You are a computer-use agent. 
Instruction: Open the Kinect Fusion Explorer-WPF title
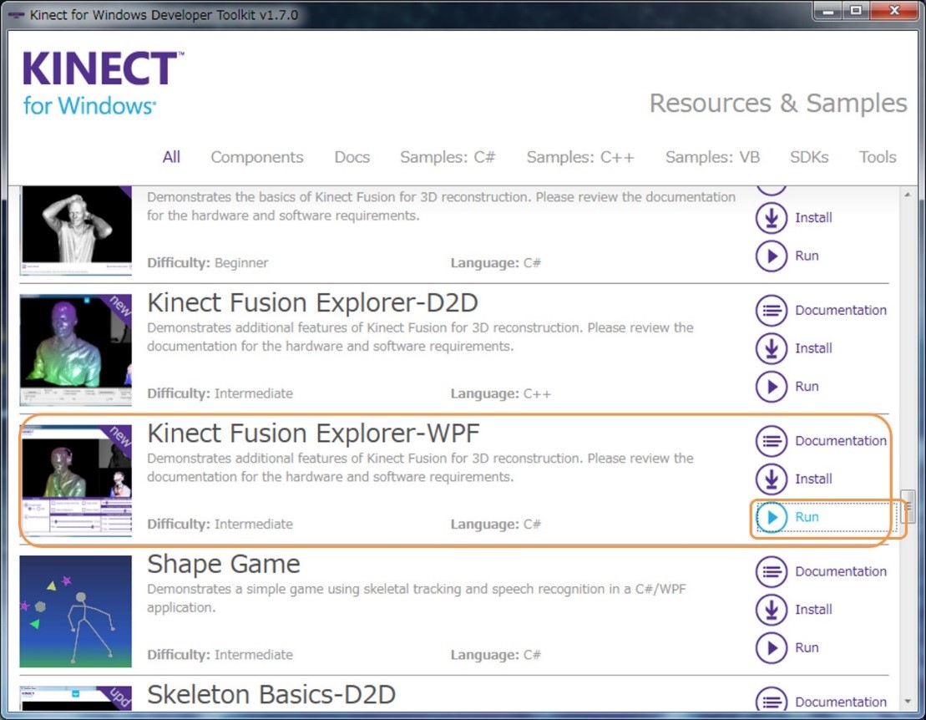click(x=313, y=434)
